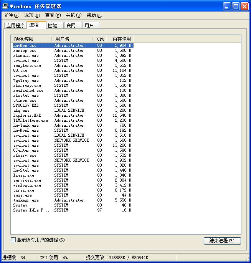251x263 pixels.
Task: Select the winlogon.exe process
Action: point(73,185)
